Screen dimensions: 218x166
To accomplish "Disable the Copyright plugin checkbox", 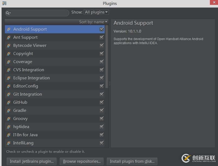I will coord(102,53).
